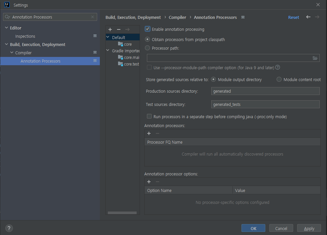
Task: Click the Production sources directory field
Action: pos(265,91)
